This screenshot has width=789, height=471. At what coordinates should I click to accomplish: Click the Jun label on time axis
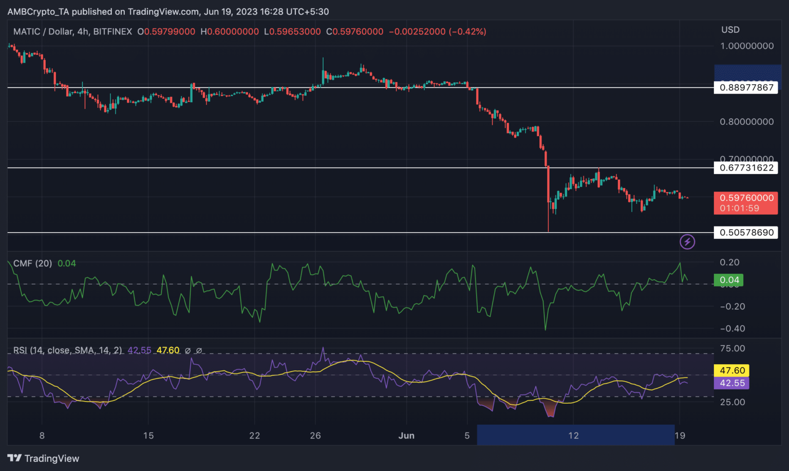point(406,436)
